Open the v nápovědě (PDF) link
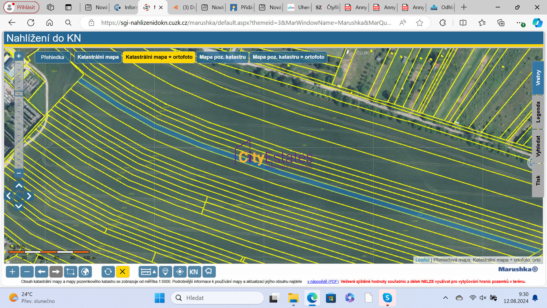Screen dimensions: 547x308 (x=323, y=281)
